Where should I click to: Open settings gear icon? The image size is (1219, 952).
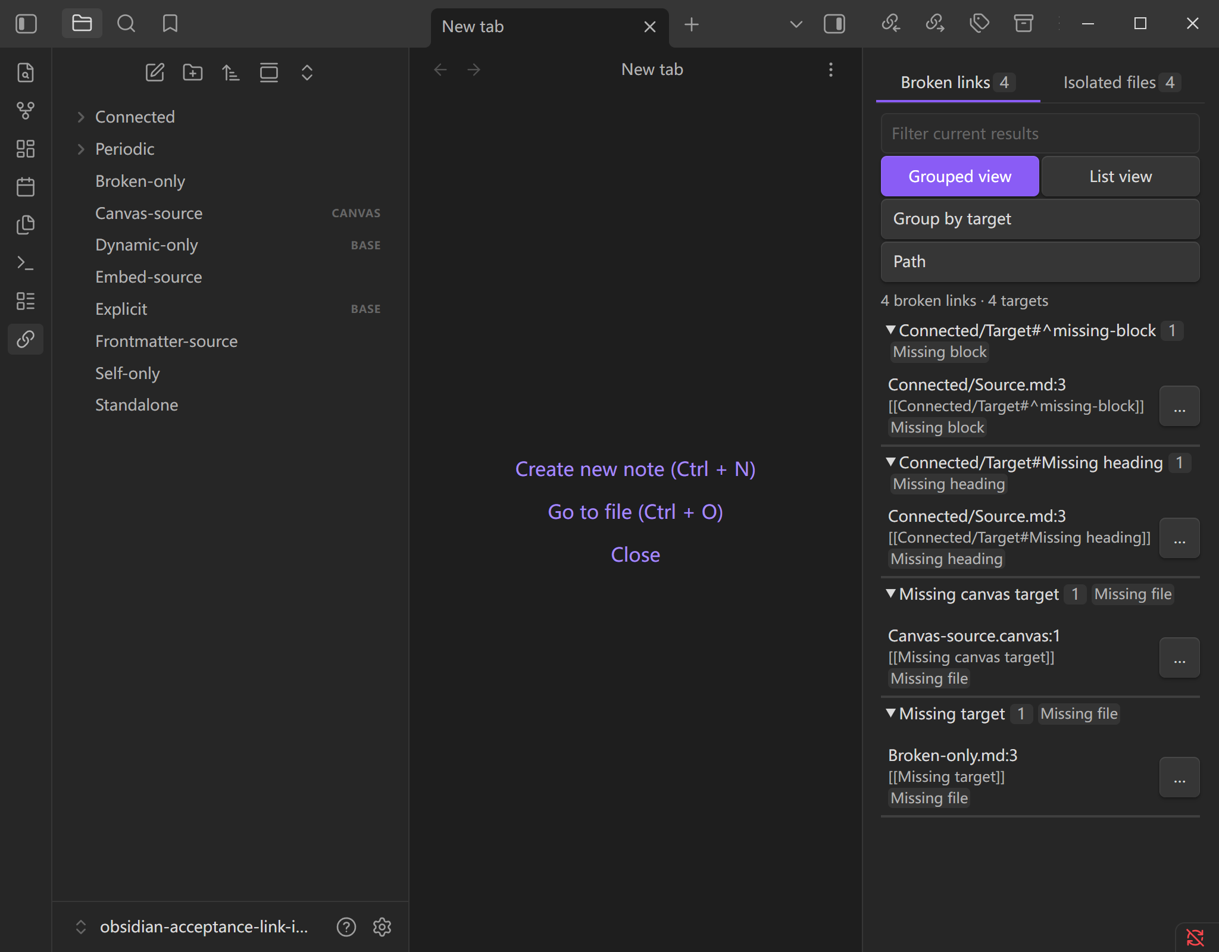pos(382,927)
